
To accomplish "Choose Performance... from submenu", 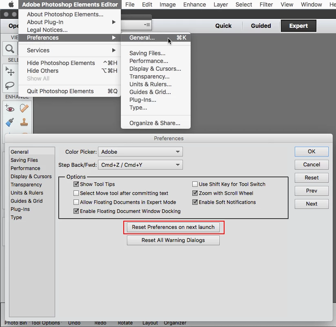I will 156,61.
